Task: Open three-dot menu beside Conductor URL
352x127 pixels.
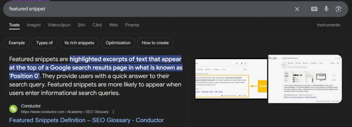Action: [113, 112]
